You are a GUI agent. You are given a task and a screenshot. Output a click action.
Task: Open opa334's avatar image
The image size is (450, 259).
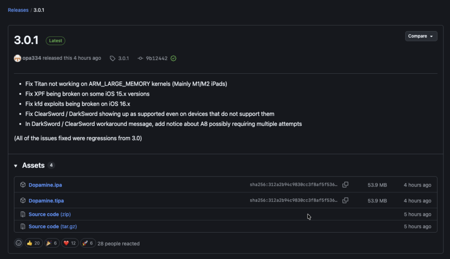pyautogui.click(x=18, y=58)
